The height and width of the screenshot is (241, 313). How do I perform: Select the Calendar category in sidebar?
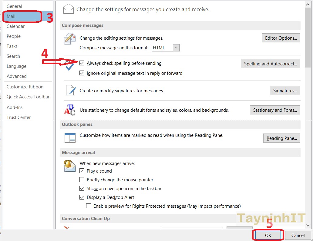[x=16, y=26]
